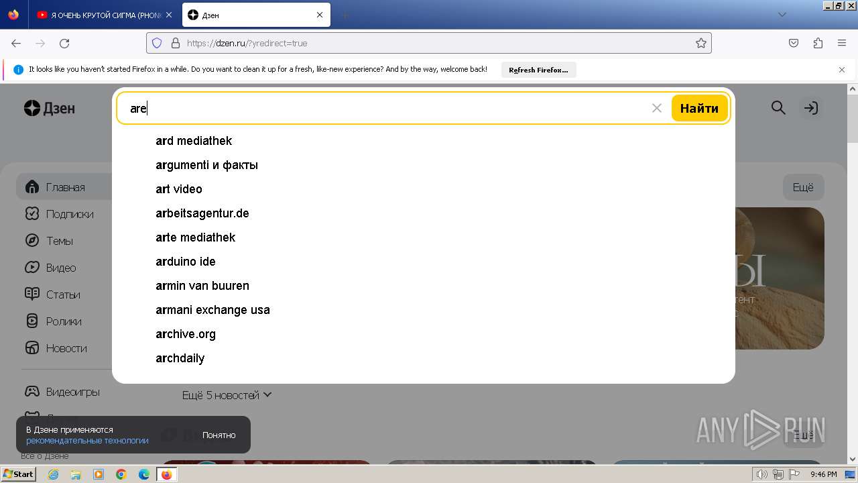The image size is (858, 483).
Task: Close the YouTube tab
Action: tap(169, 15)
